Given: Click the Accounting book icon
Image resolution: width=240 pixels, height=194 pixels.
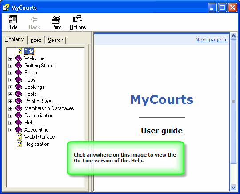Looking at the screenshot, I should point(19,130).
